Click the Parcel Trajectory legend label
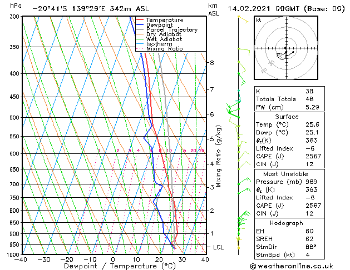Viewport: 350px width, 270px height. click(172, 29)
